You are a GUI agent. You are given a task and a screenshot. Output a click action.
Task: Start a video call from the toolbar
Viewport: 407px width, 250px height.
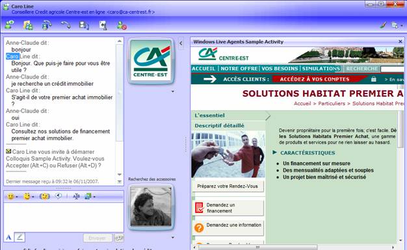[x=47, y=25]
